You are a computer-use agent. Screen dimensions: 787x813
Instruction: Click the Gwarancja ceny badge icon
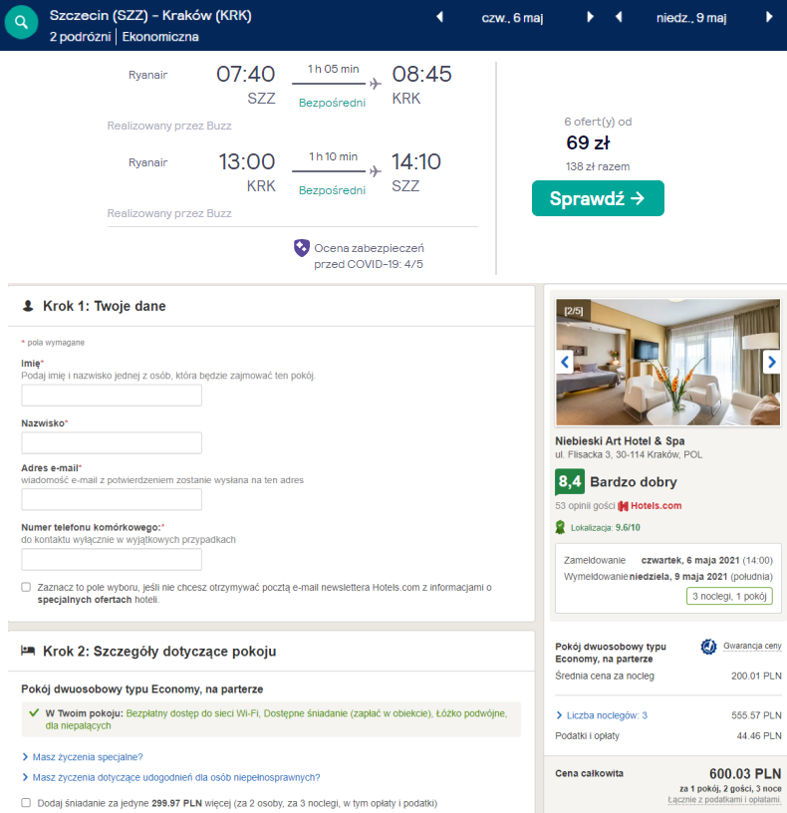(x=708, y=647)
